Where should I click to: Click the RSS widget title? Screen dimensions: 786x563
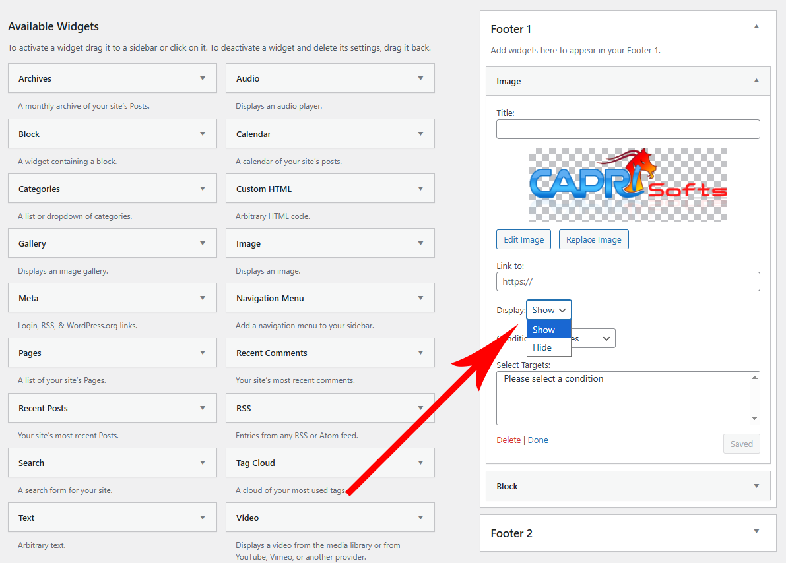pos(243,408)
